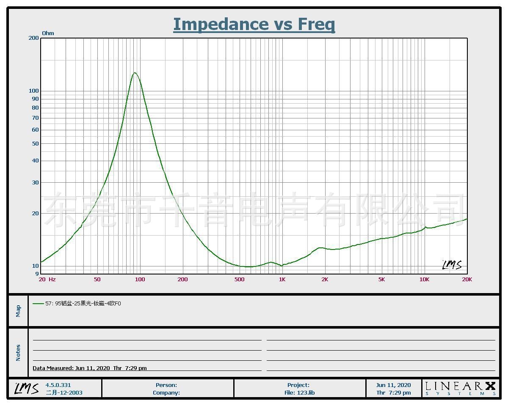
Task: Click the 20K frequency axis label
Action: click(467, 279)
